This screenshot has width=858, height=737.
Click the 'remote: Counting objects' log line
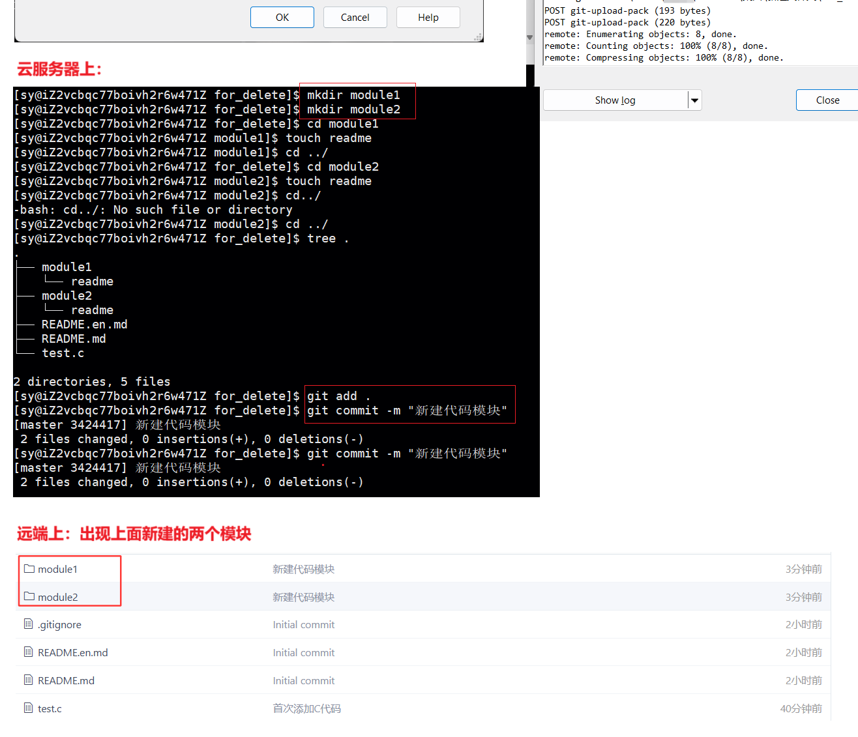tap(656, 46)
